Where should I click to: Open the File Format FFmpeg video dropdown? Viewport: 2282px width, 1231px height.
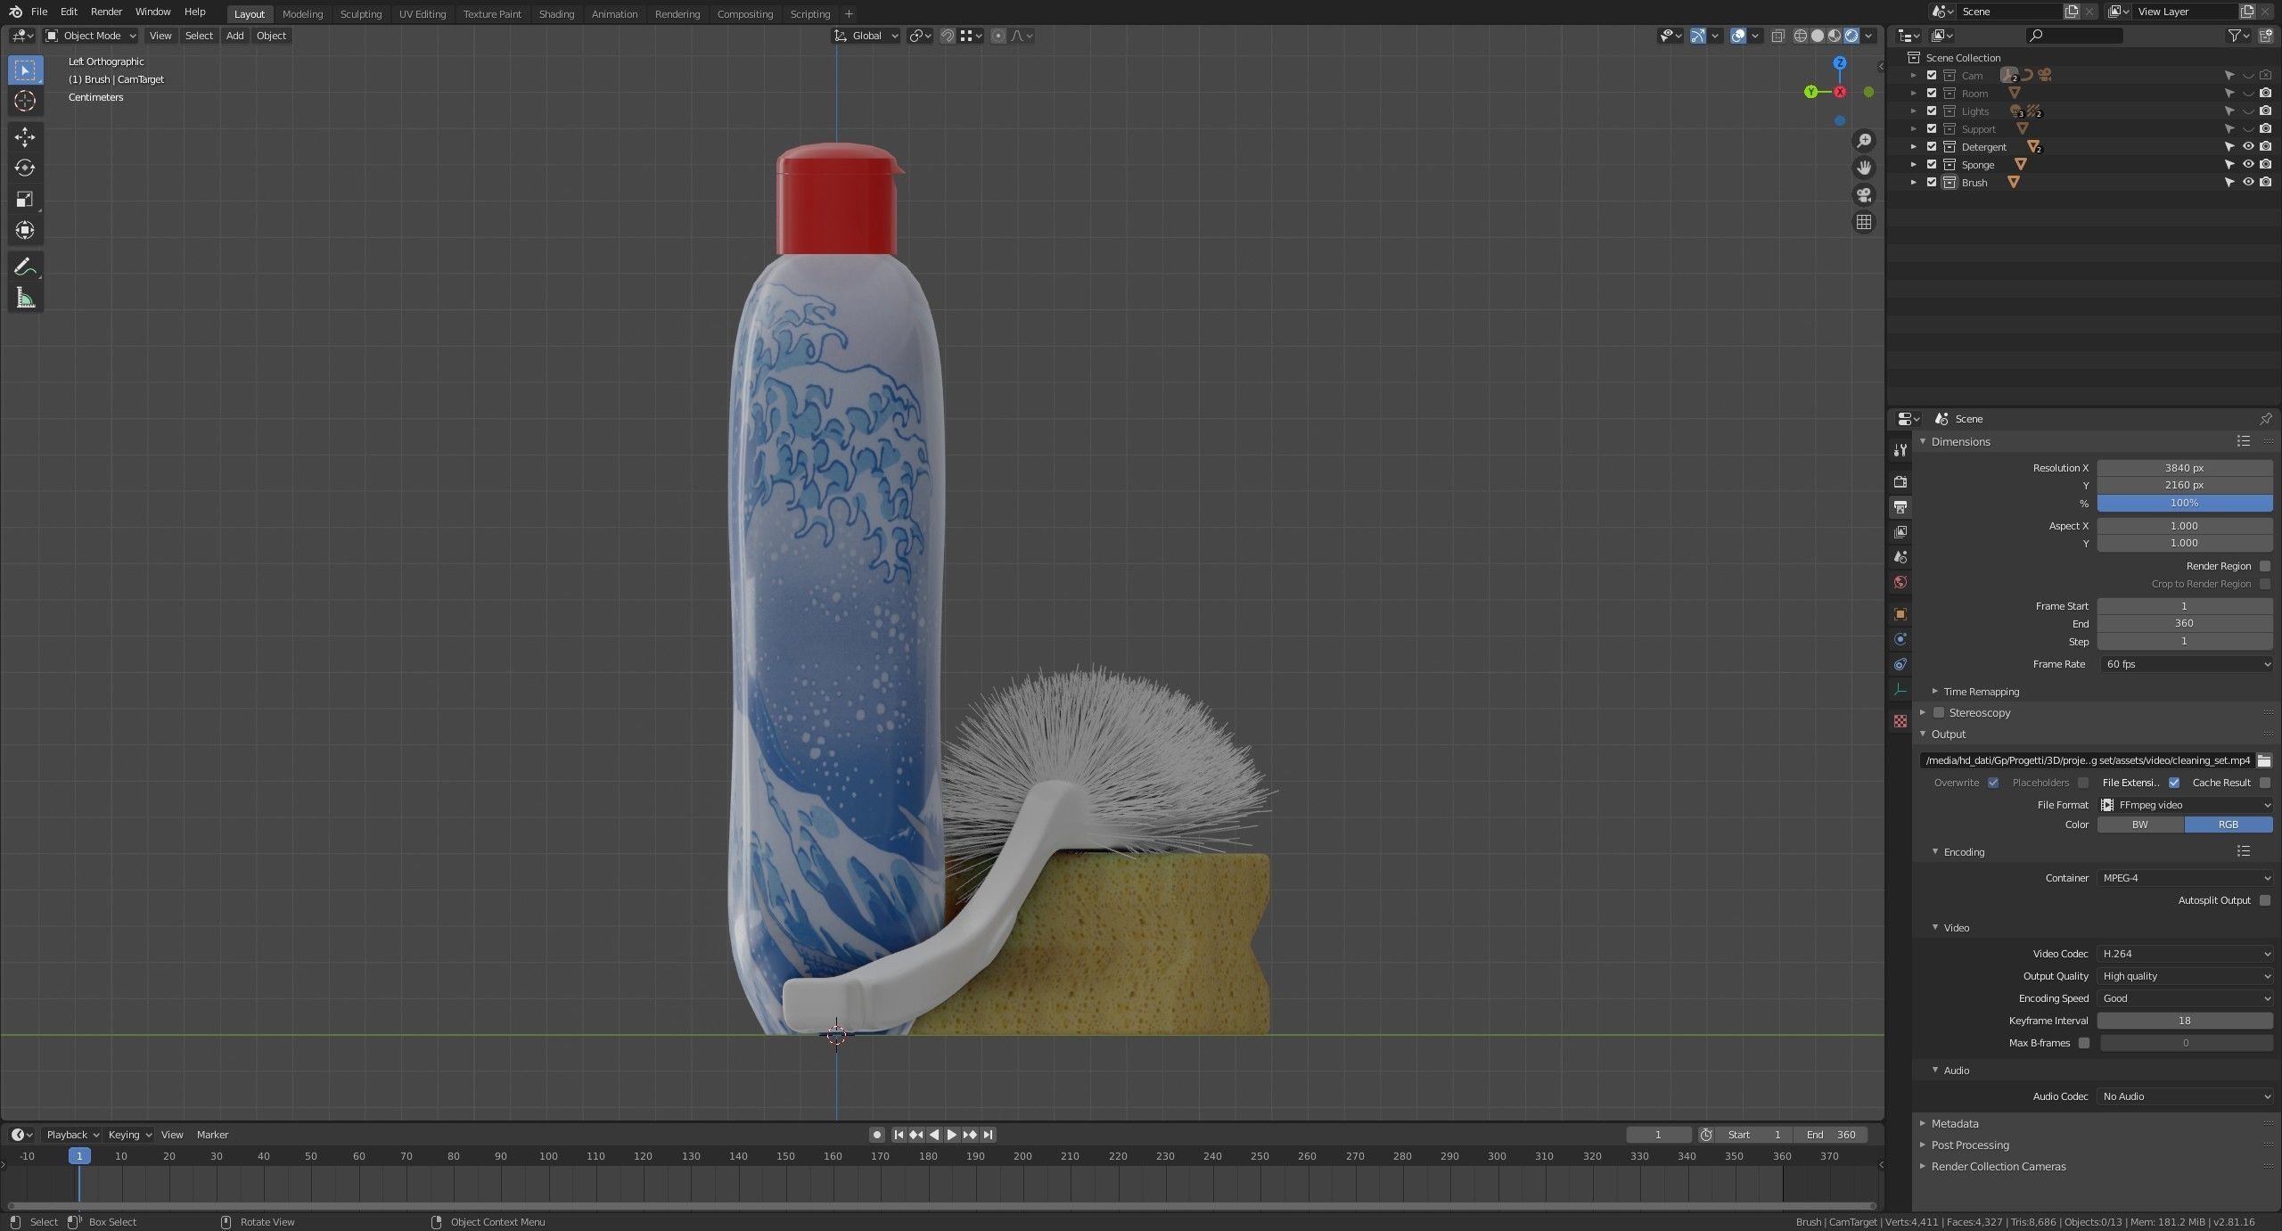point(2184,805)
